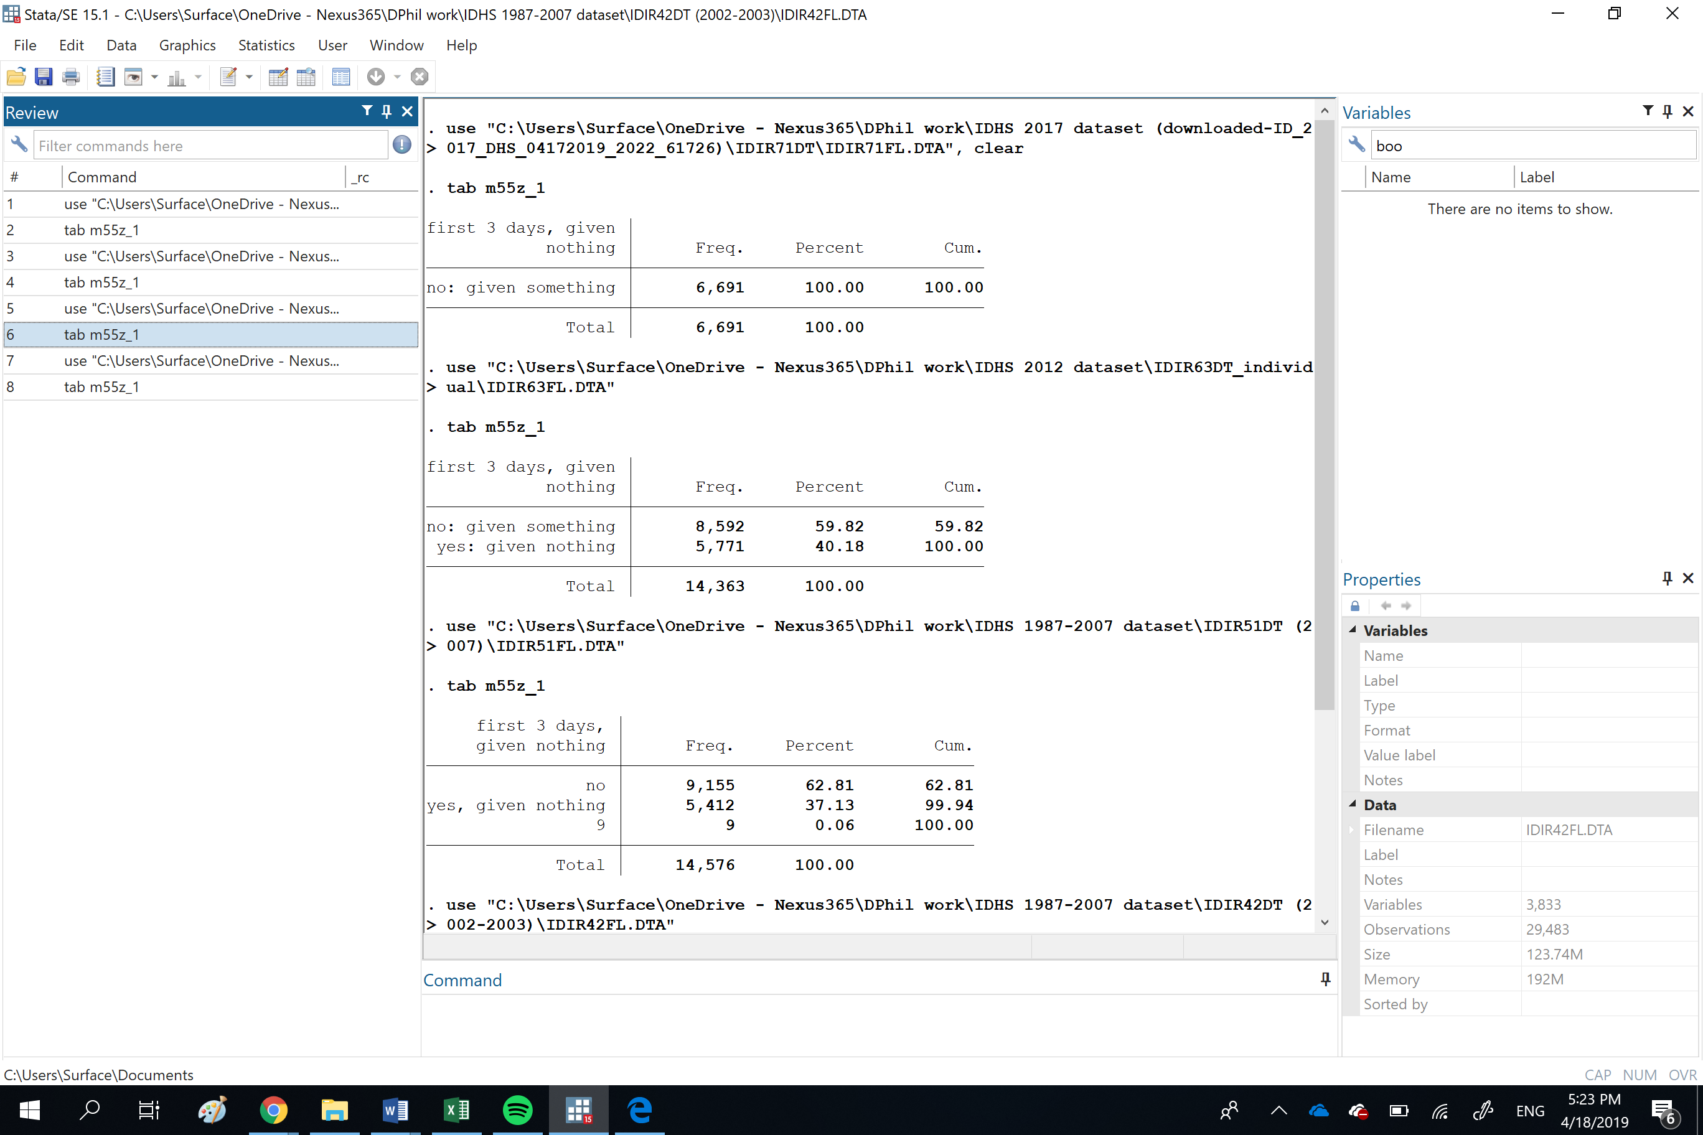The image size is (1703, 1135).
Task: Click the Print results icon
Action: (x=71, y=77)
